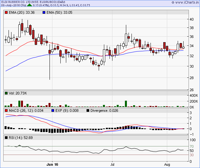Click the 200K volume axis label
This screenshot has width=200, height=168.
coord(194,101)
